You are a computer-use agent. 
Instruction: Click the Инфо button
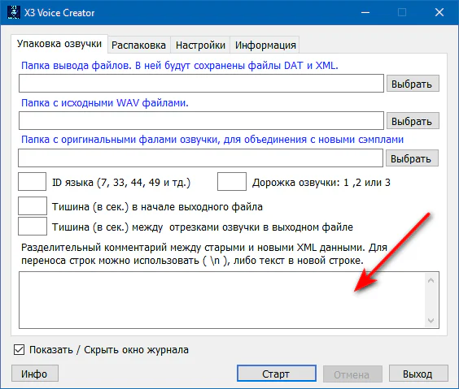click(x=35, y=374)
